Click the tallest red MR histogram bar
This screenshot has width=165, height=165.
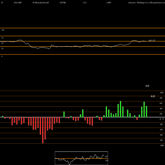43,130
